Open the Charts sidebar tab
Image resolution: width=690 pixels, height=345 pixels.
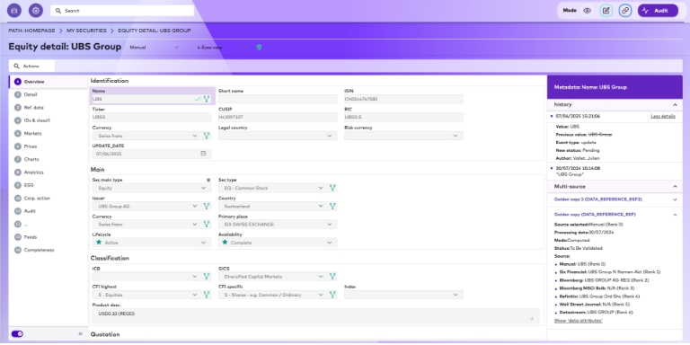point(49,159)
